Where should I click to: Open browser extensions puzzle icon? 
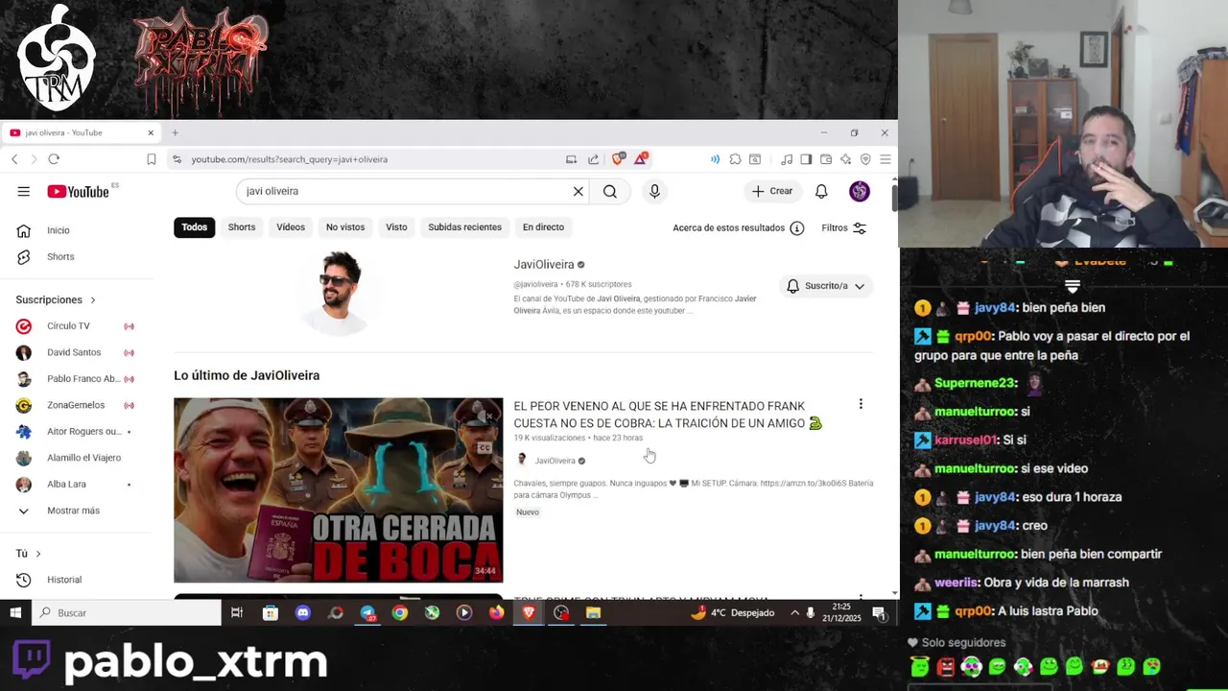(x=735, y=159)
